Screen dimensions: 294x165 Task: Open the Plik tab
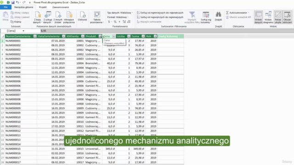[6, 7]
